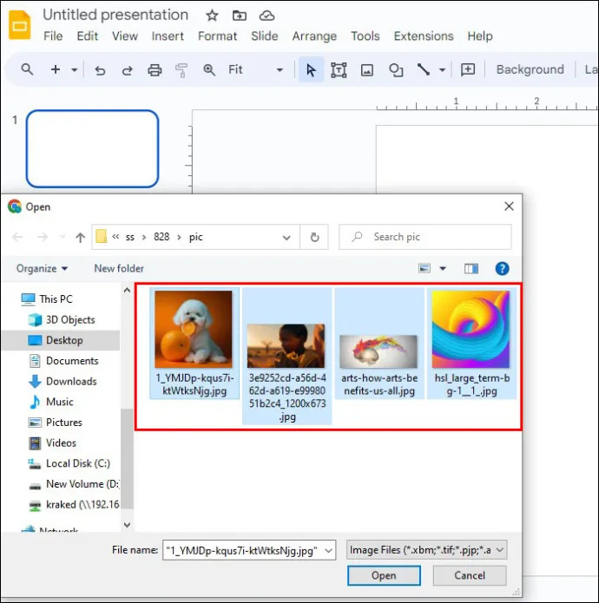Open the Organize dropdown
This screenshot has width=599, height=603.
(42, 268)
